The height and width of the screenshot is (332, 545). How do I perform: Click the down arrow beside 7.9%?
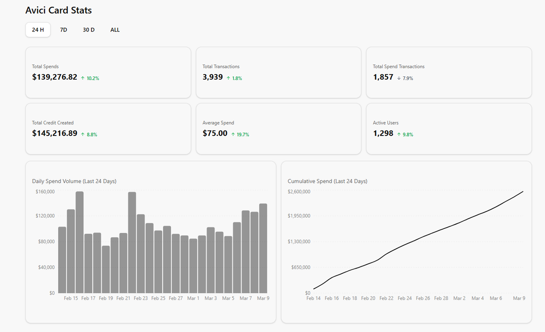point(399,78)
